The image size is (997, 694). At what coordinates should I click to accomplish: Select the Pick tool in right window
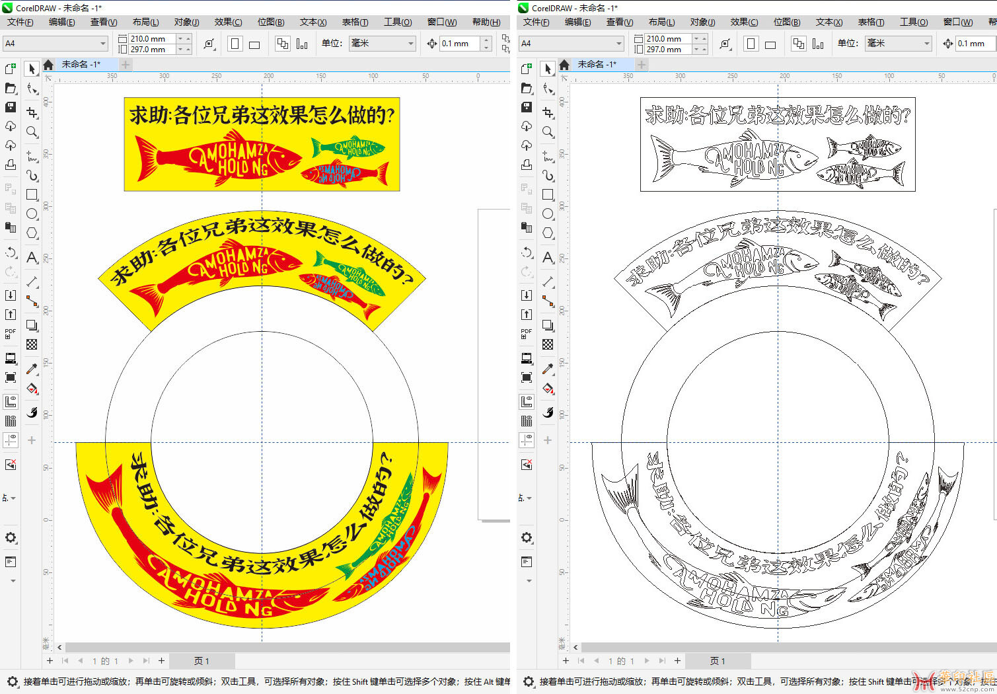tap(548, 69)
